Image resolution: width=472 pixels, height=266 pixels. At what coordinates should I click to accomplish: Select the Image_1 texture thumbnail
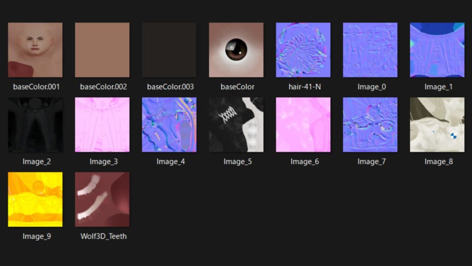click(437, 50)
